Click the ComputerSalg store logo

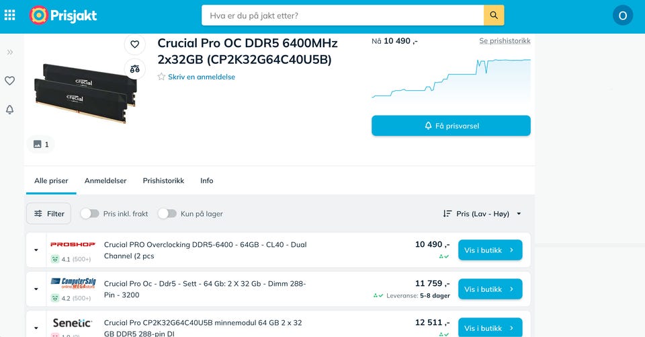(73, 283)
